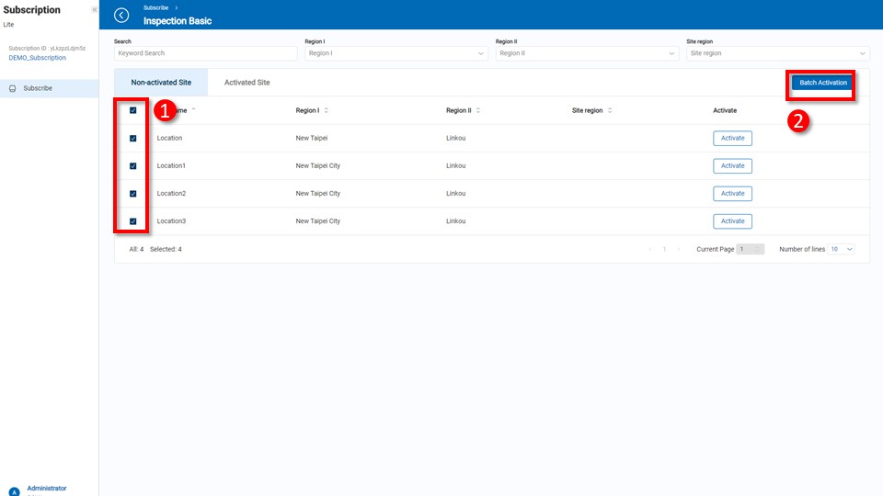Sort by Site region column icon

(x=610, y=110)
